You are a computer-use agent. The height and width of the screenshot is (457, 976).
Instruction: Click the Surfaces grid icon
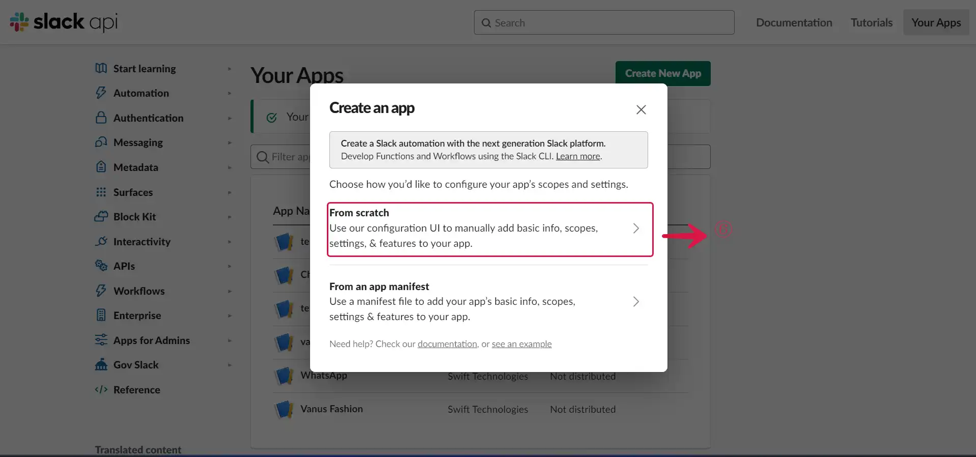[101, 192]
